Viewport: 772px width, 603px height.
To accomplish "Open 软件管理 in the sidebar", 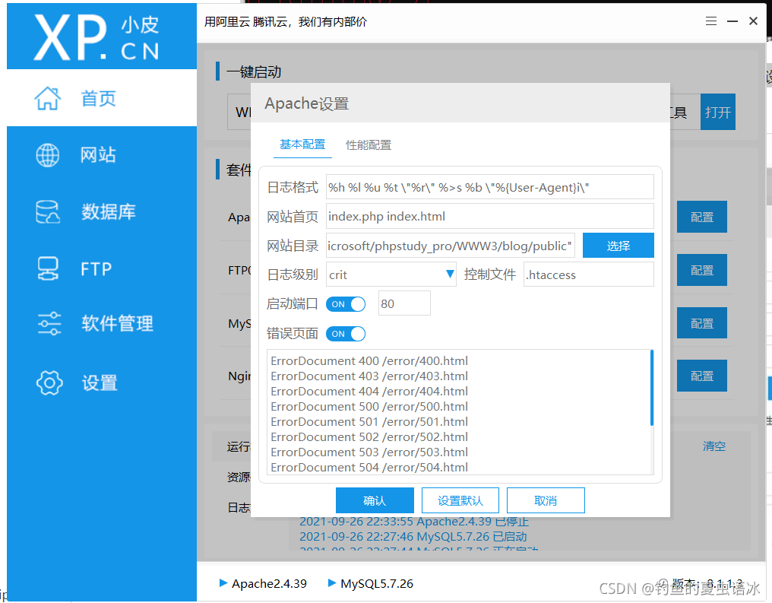I will [101, 324].
